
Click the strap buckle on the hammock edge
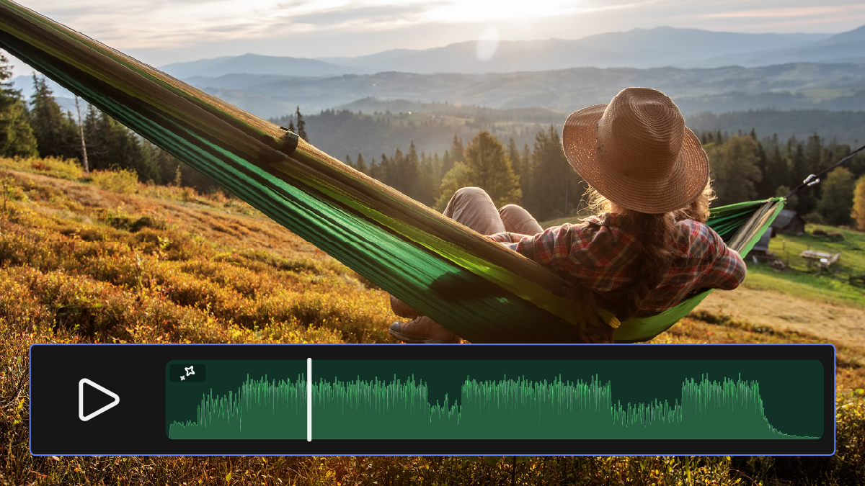tap(289, 142)
